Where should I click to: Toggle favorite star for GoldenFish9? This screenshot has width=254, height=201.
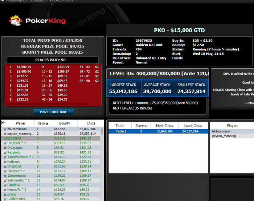click(5, 199)
